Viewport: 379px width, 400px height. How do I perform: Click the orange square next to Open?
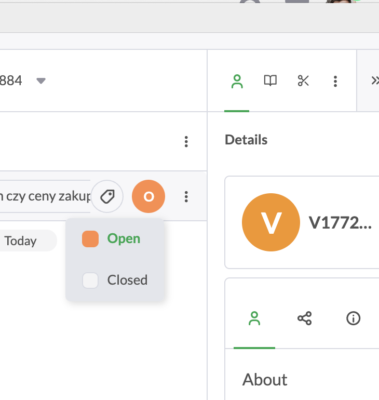coord(90,239)
